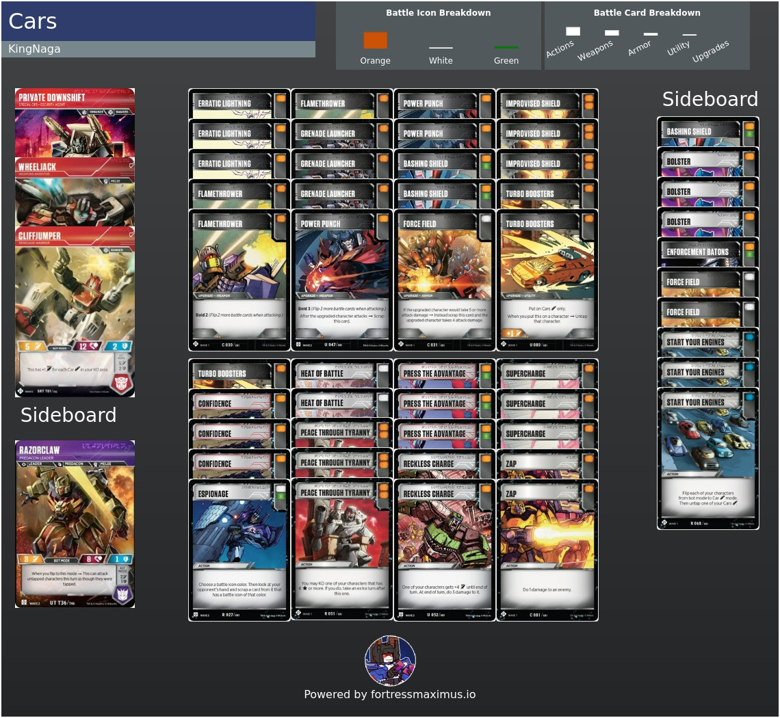
Task: Open the Cliffjumper character card
Action: (75, 312)
